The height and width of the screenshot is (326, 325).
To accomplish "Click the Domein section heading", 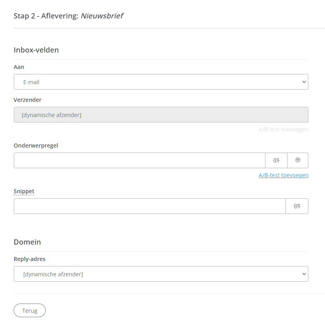I will pos(27,242).
